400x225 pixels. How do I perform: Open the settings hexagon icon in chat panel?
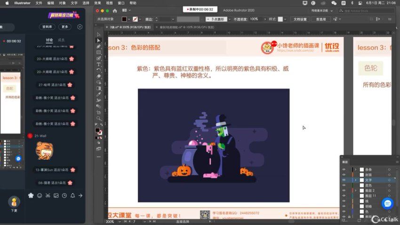coord(80,27)
